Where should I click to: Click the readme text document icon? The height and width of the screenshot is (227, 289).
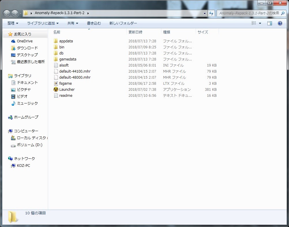tap(56, 95)
